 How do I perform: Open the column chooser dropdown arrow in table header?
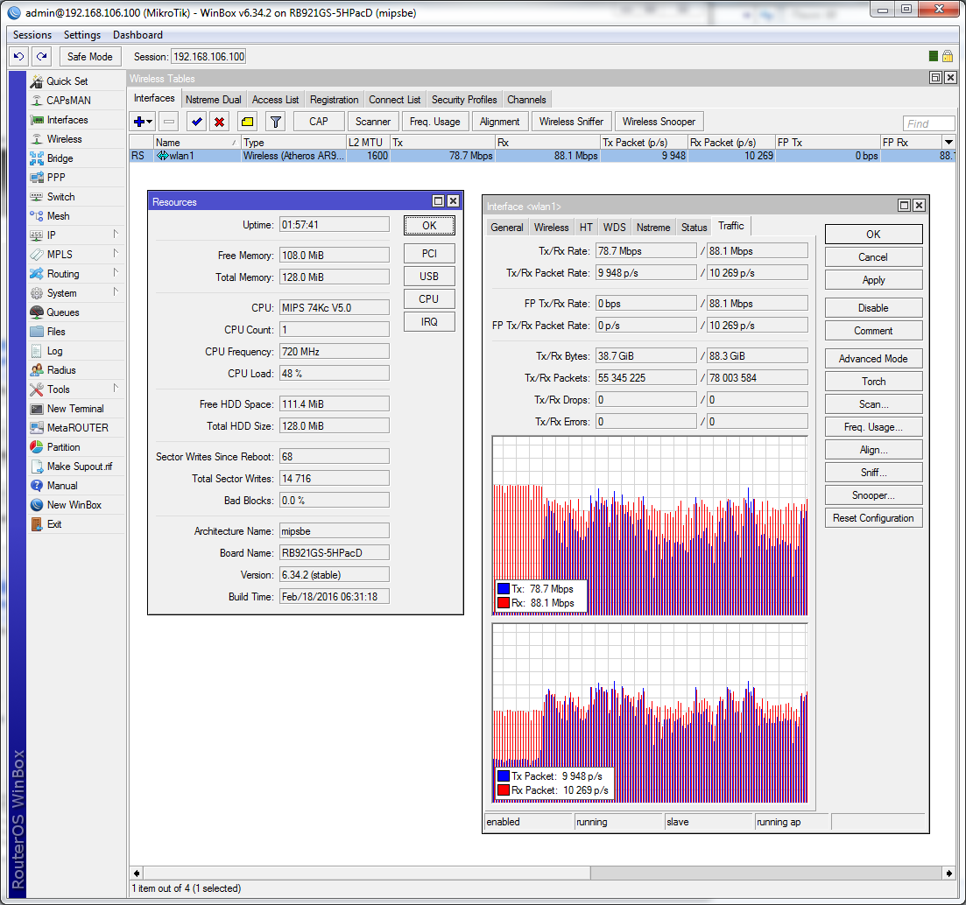coord(948,142)
